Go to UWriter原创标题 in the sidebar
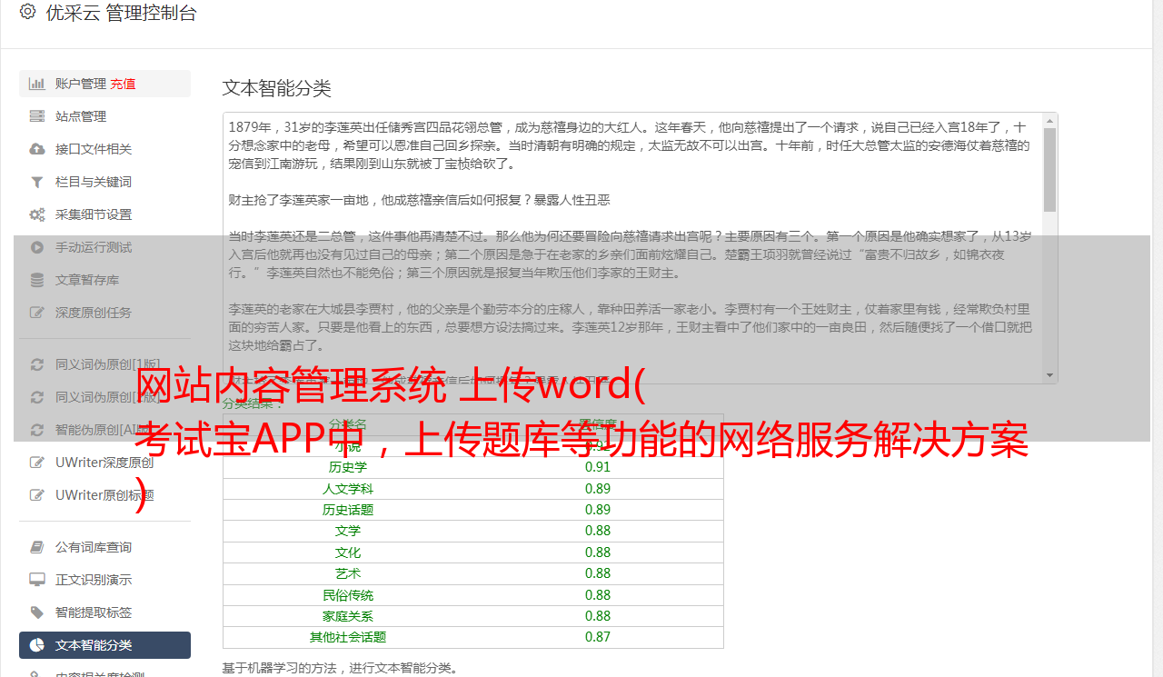This screenshot has width=1163, height=677. pos(104,495)
